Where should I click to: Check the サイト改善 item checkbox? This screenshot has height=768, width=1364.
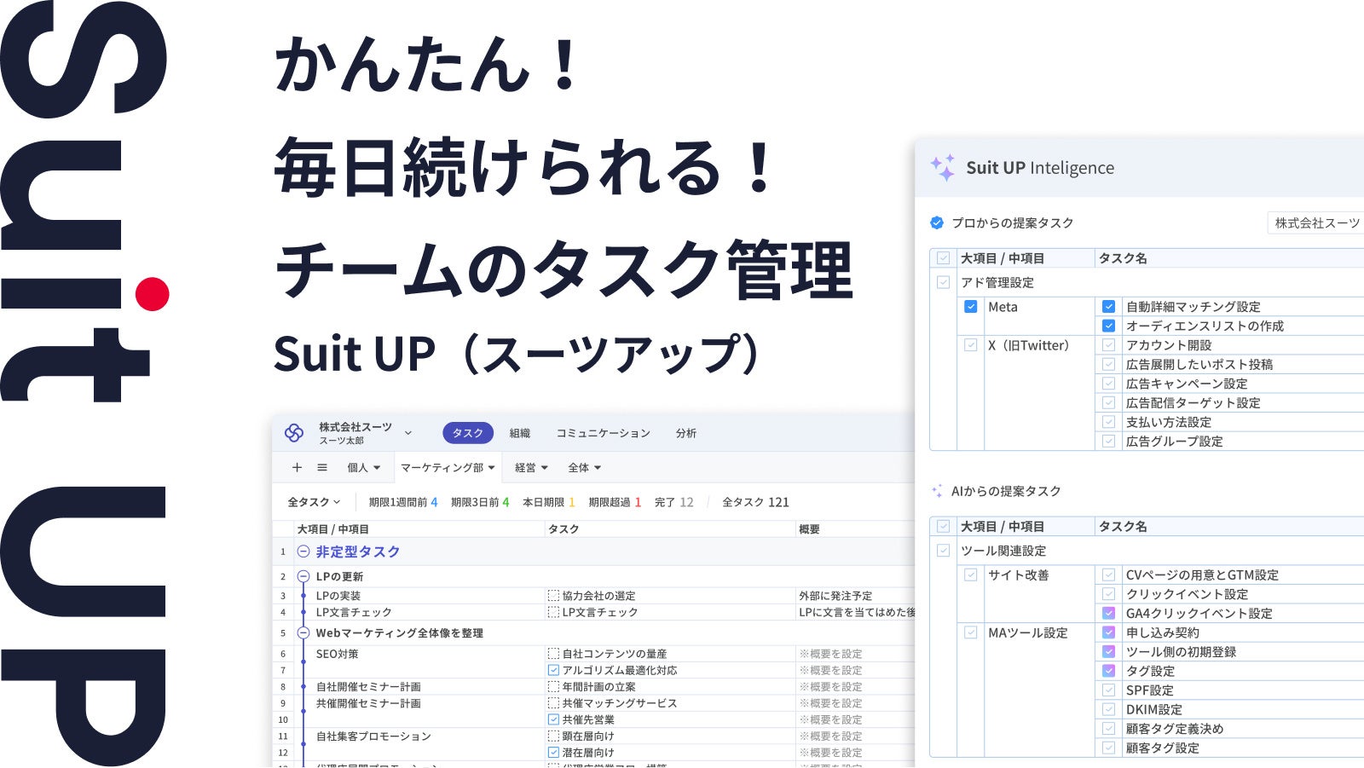point(970,575)
